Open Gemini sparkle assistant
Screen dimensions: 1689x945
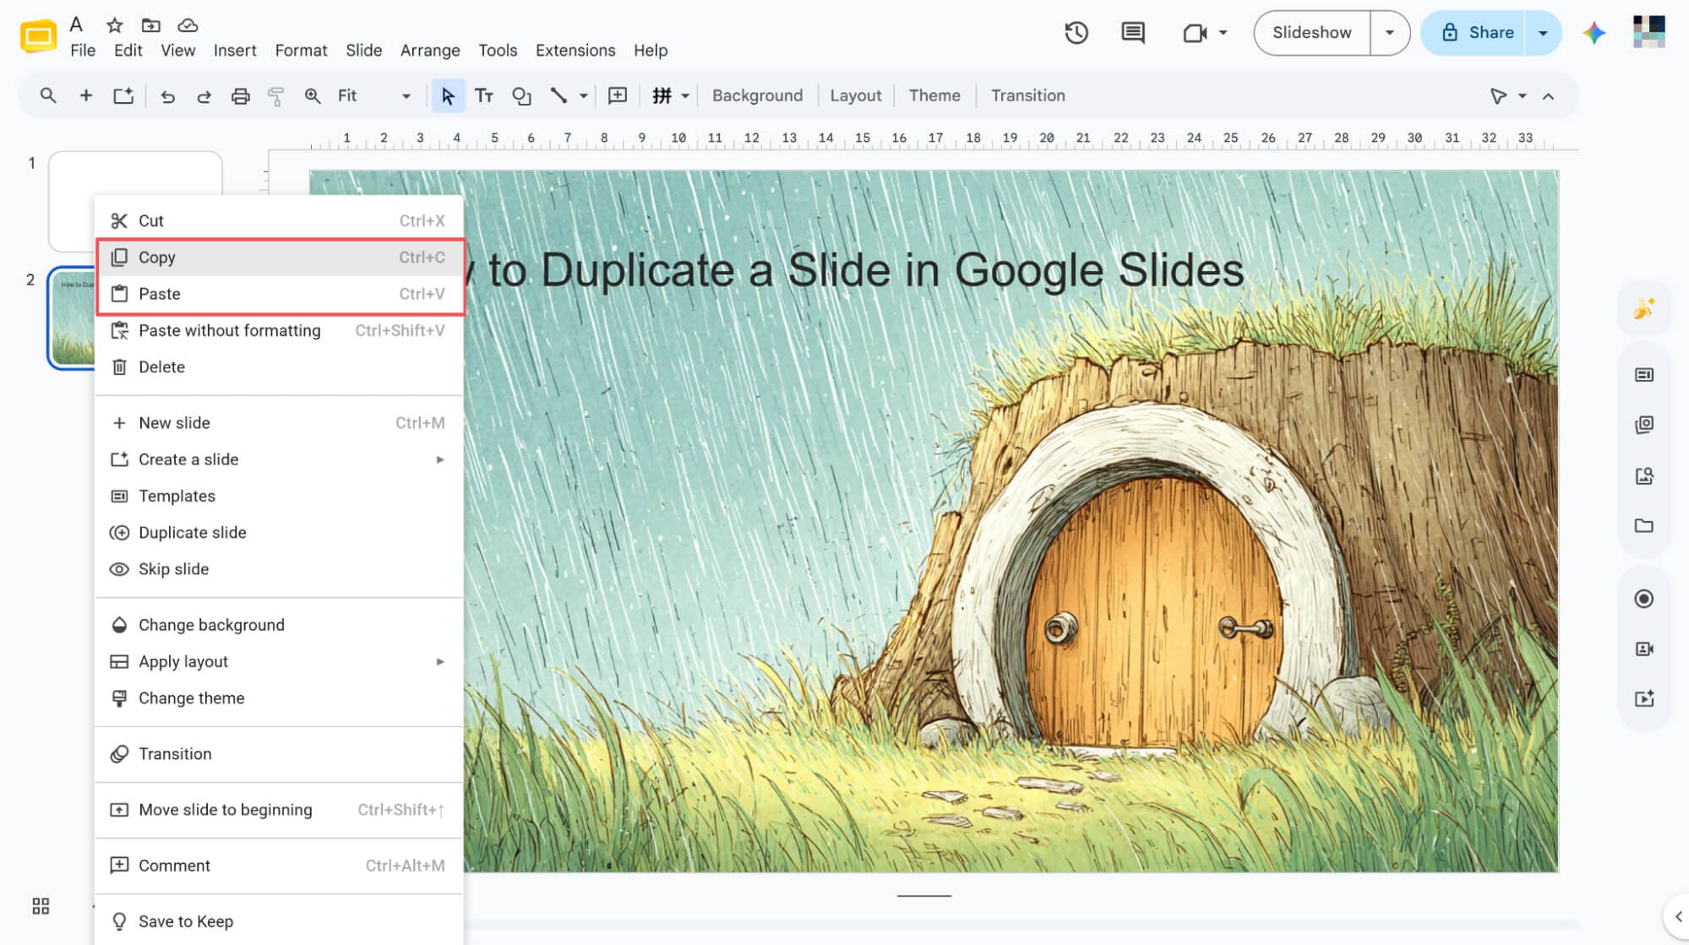click(x=1594, y=33)
